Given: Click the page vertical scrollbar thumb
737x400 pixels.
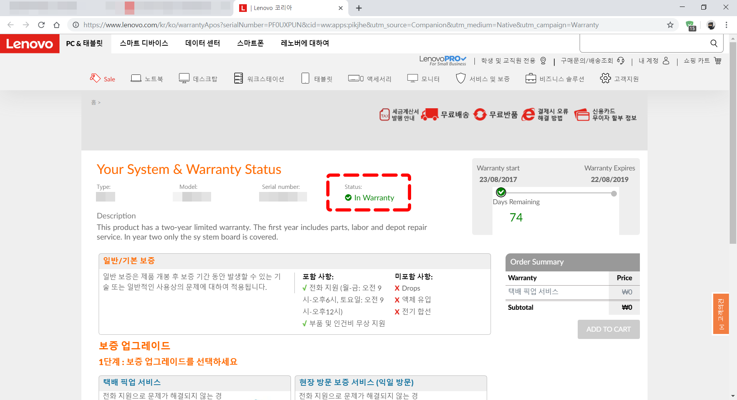Looking at the screenshot, I should [x=733, y=142].
